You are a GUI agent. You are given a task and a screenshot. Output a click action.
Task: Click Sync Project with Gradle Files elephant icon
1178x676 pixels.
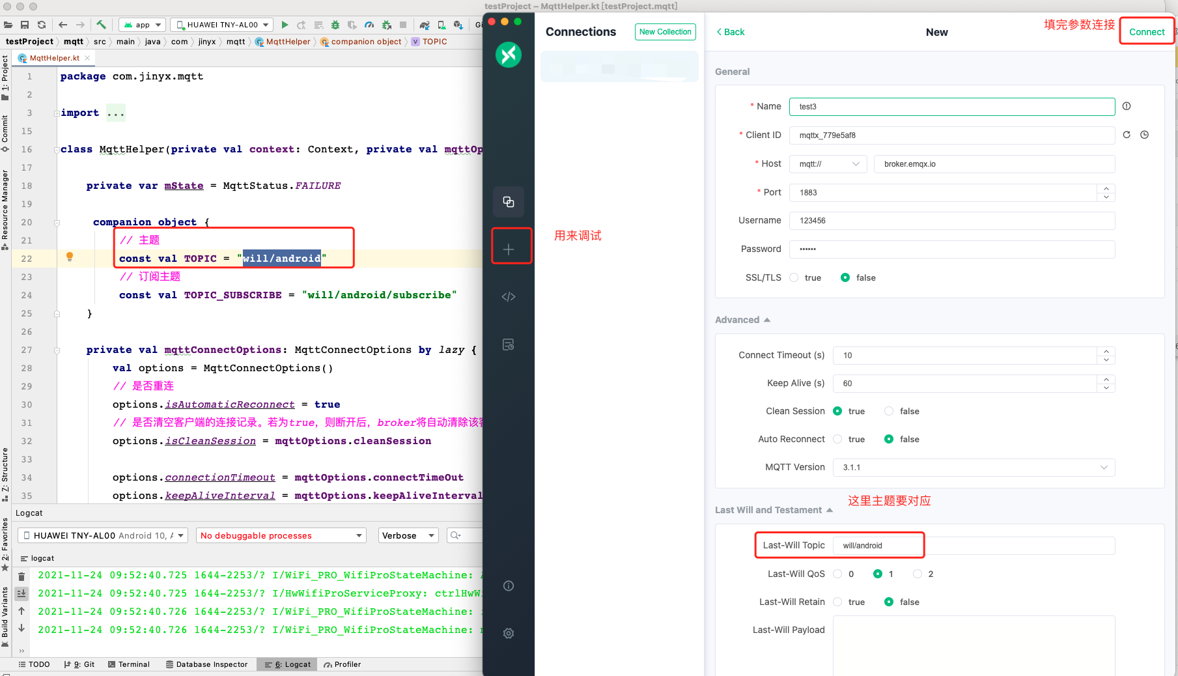point(425,25)
